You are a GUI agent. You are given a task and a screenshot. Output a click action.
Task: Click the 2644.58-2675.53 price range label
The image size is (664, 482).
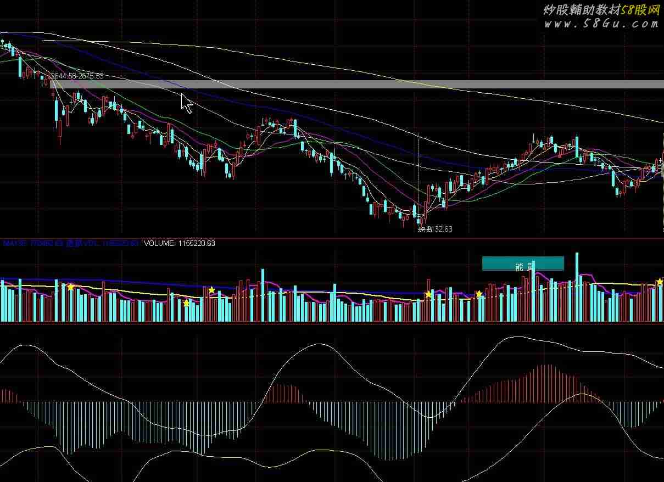77,76
